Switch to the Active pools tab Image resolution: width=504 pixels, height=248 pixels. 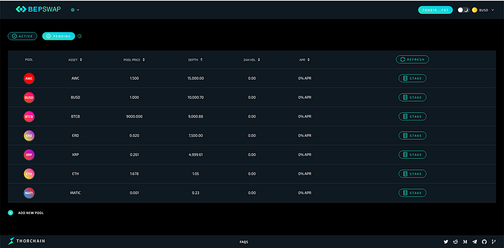coord(23,36)
